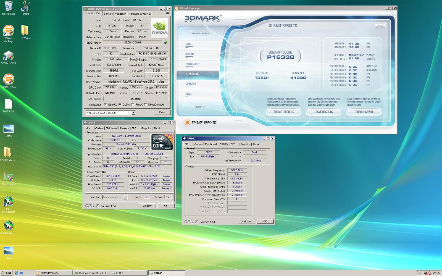Open the MSIAfterbur... setup icon above 14320
Screen dimensions: 442x276
pyautogui.click(x=9, y=227)
